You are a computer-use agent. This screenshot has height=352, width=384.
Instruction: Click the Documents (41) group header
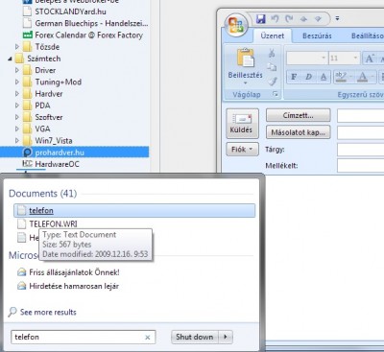43,194
